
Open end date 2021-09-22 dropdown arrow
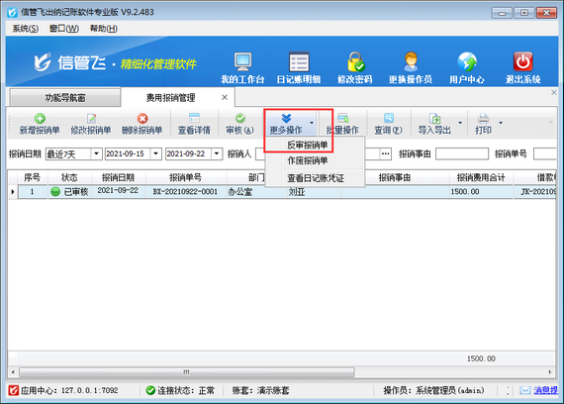(x=217, y=154)
